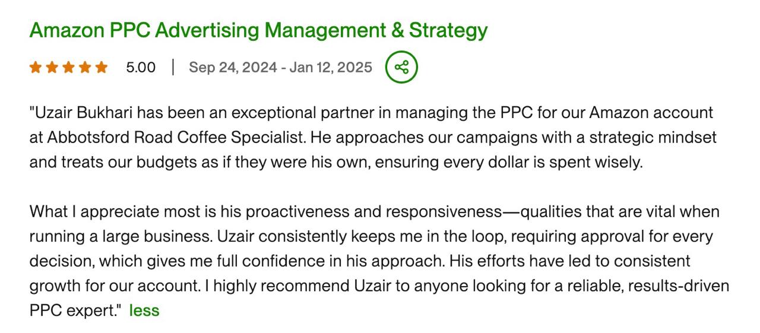Image resolution: width=760 pixels, height=333 pixels.
Task: Click the fifth orange rating star
Action: (x=102, y=67)
